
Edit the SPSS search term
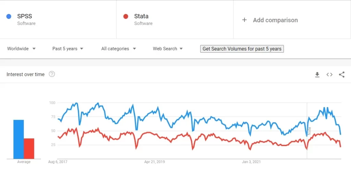25,16
